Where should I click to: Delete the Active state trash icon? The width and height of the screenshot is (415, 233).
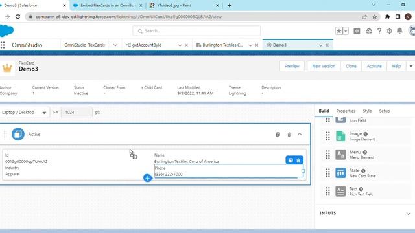pyautogui.click(x=289, y=134)
